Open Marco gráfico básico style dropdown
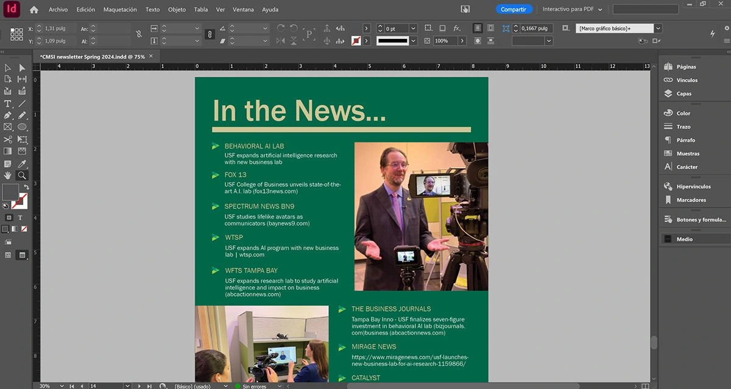 (x=658, y=29)
